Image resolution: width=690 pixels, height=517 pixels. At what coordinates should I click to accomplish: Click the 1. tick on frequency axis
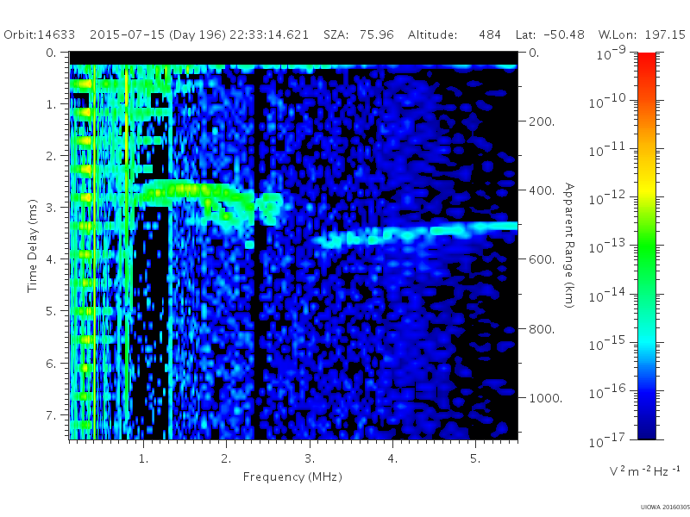click(x=143, y=459)
